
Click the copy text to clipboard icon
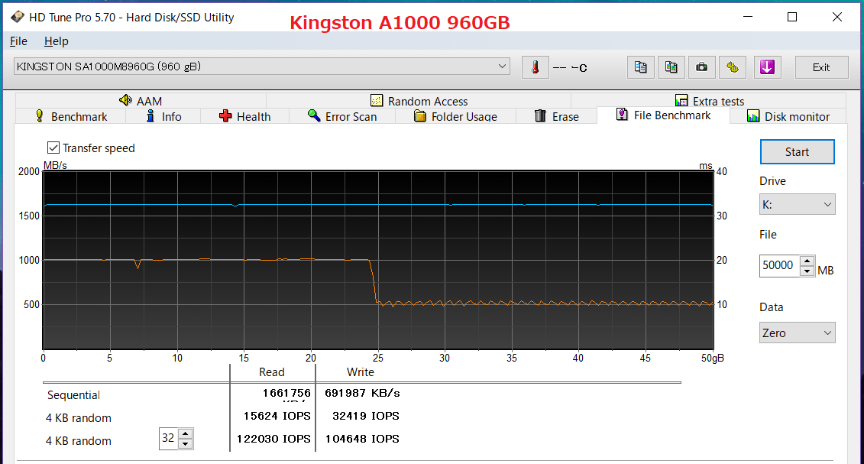point(640,67)
